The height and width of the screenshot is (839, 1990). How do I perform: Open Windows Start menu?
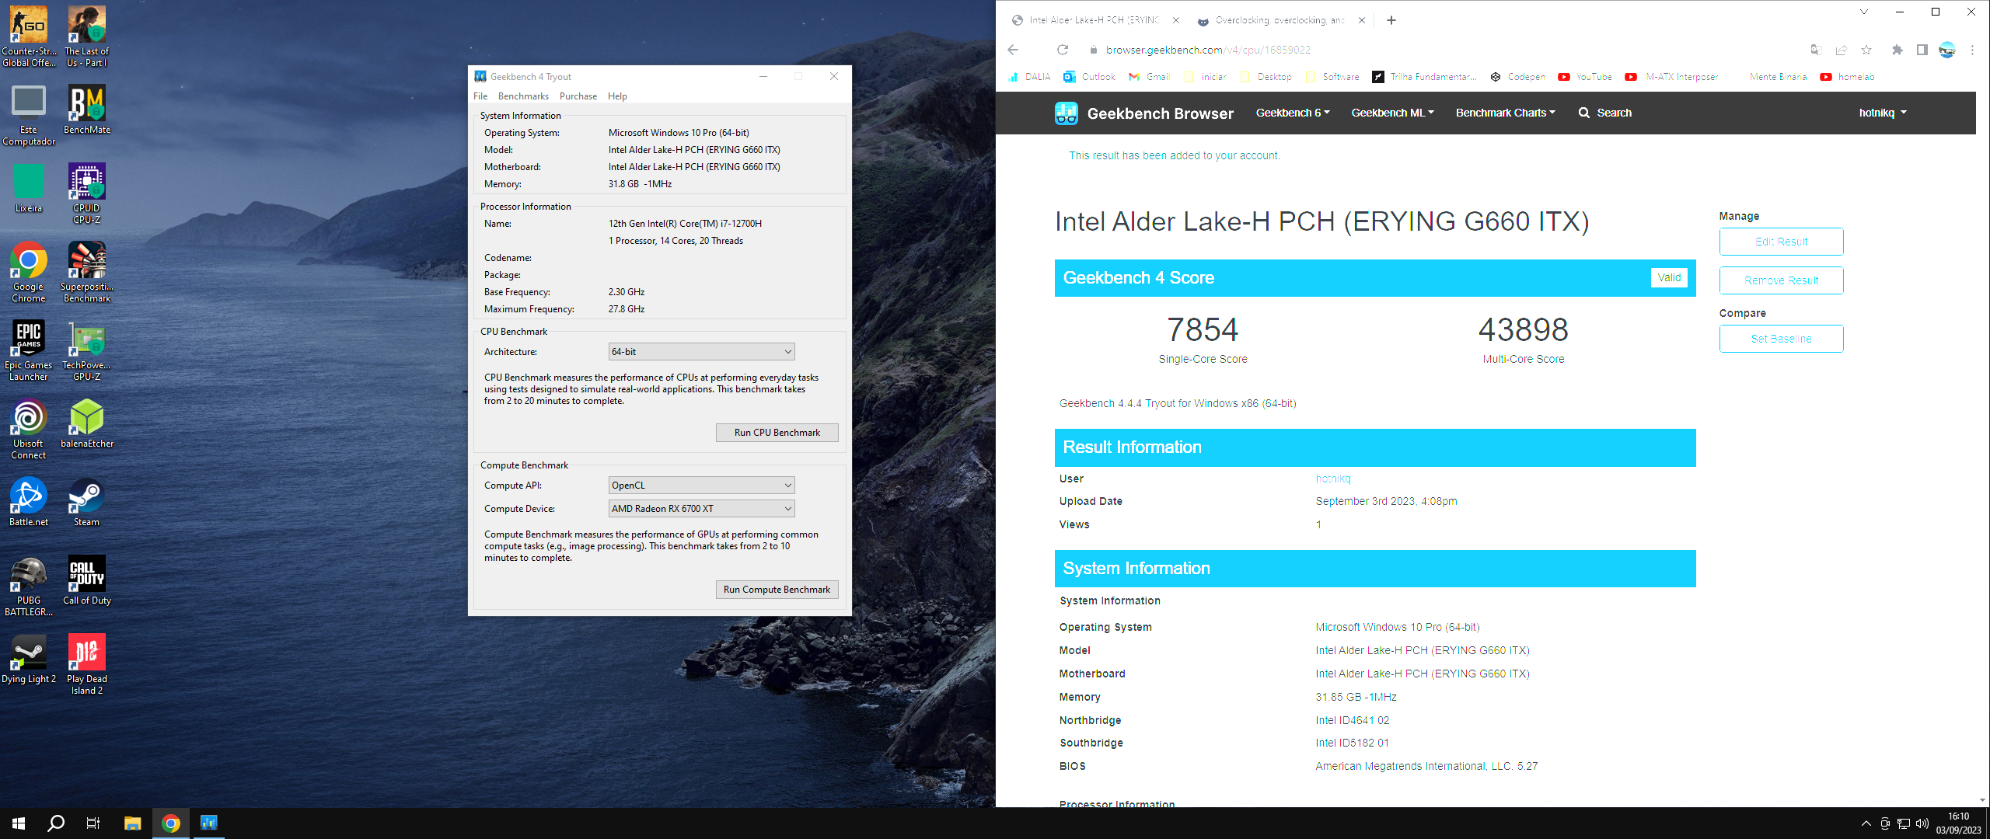pyautogui.click(x=19, y=823)
